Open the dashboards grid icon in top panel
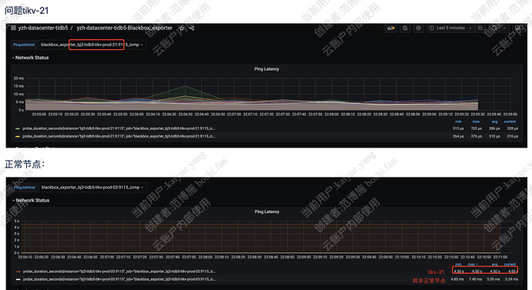The image size is (532, 290). coord(13,28)
